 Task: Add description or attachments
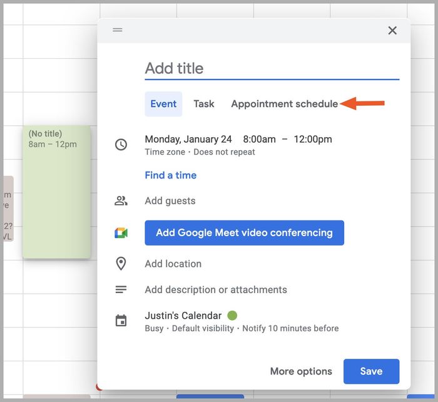click(216, 290)
